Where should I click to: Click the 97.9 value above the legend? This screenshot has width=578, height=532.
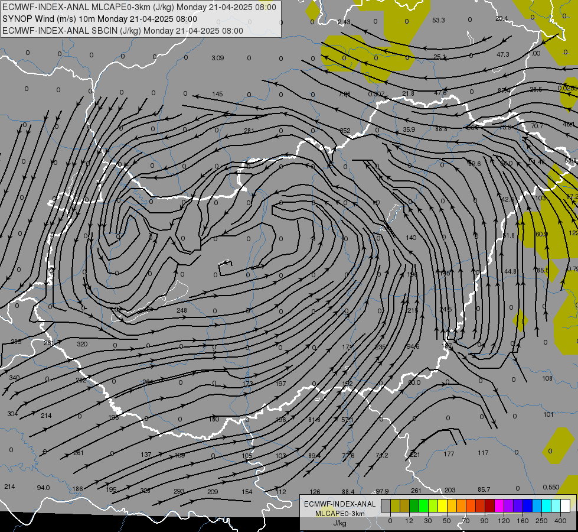click(x=382, y=491)
